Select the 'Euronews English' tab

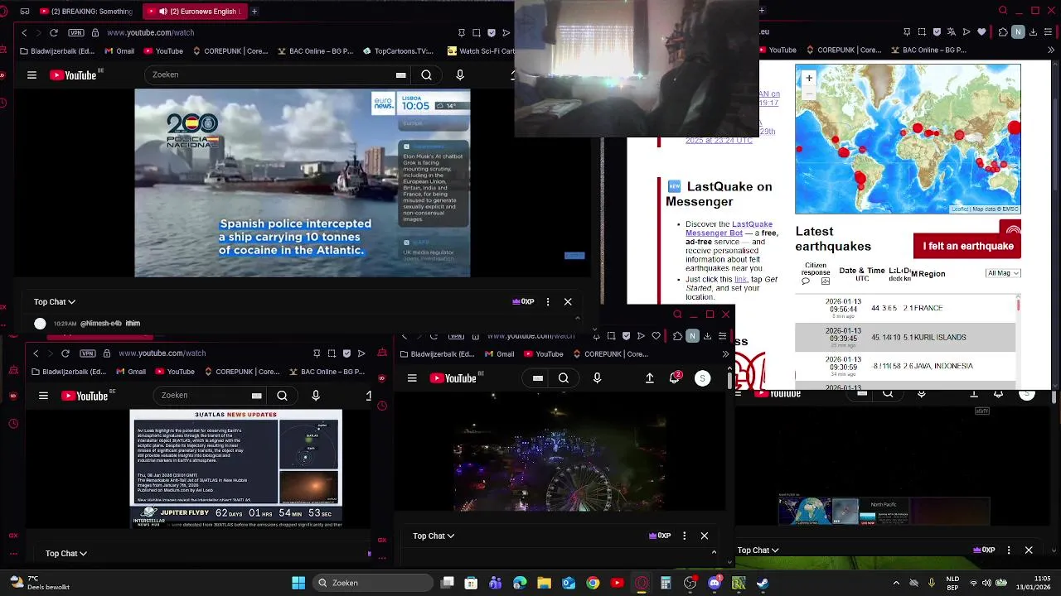coord(193,11)
